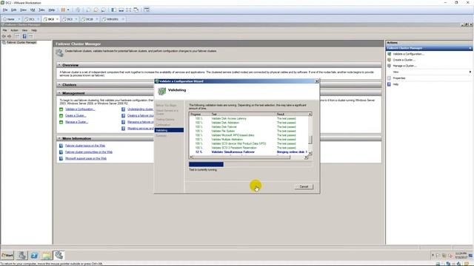Expand the Clusters section
The image size is (474, 266).
click(59, 85)
